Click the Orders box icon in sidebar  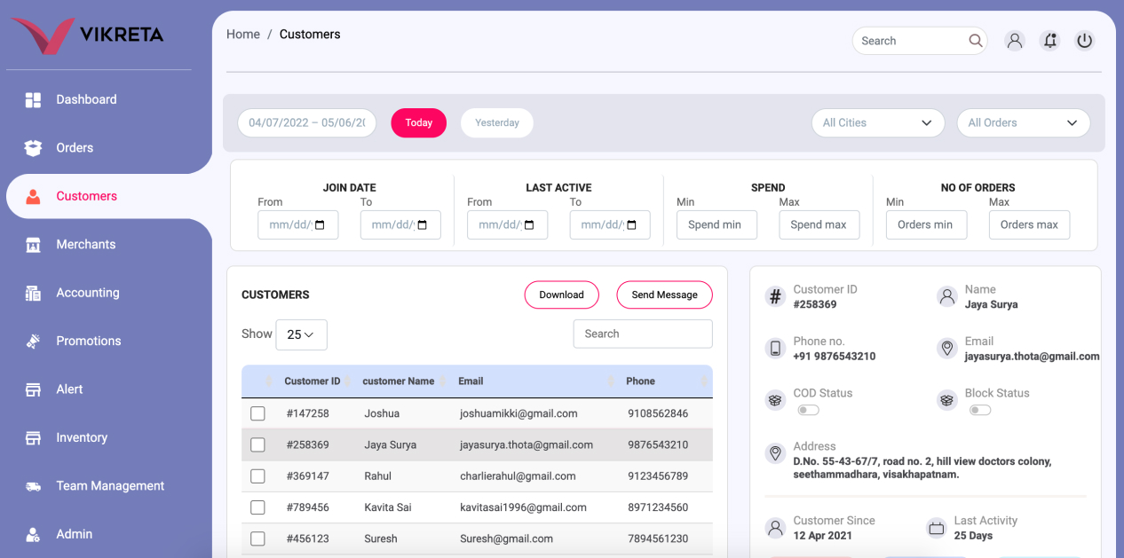tap(33, 148)
